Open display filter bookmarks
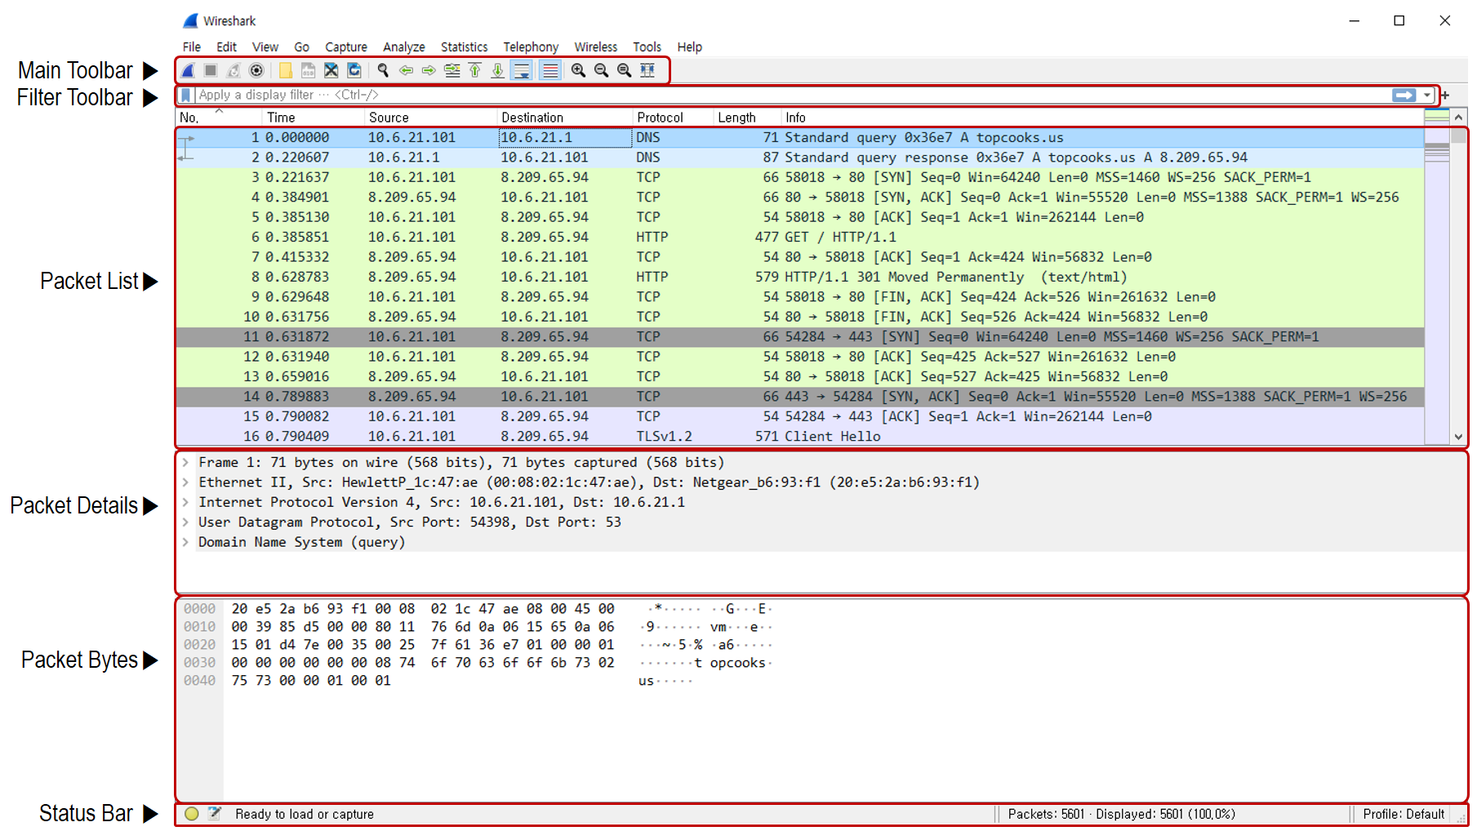Screen dimensions: 1477x840 (x=186, y=96)
